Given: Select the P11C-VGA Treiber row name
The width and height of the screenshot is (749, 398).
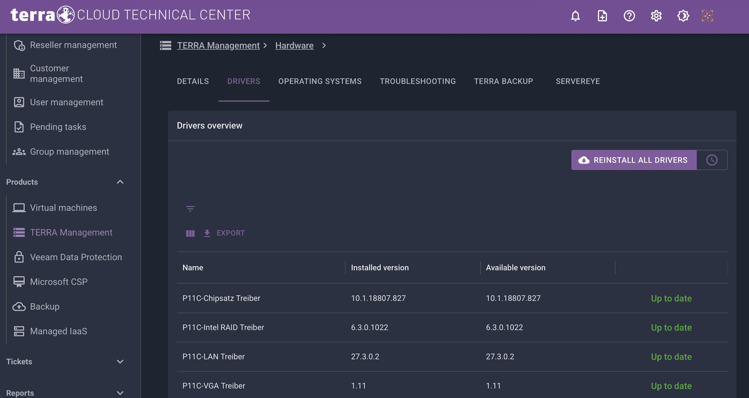Looking at the screenshot, I should tap(214, 386).
